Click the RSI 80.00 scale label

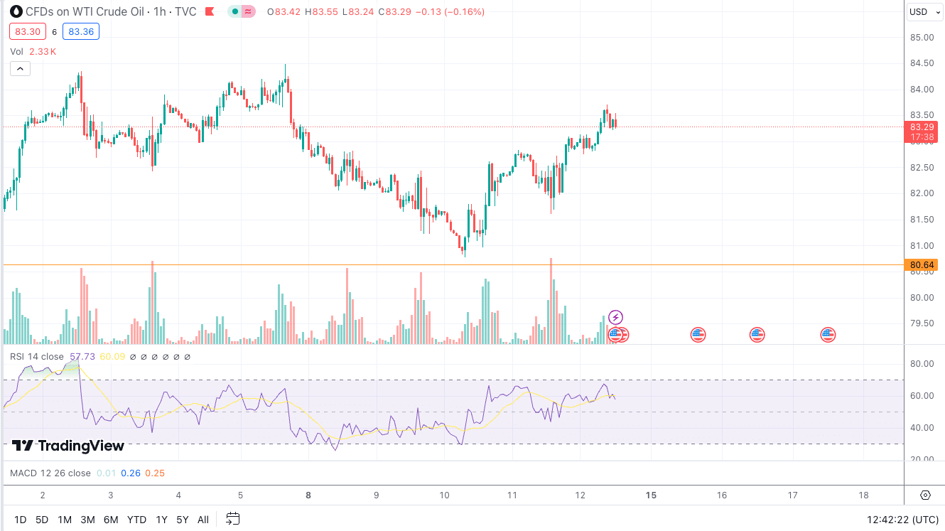[922, 364]
